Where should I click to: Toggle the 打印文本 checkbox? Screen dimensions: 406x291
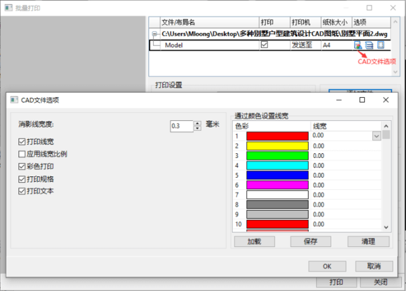pyautogui.click(x=22, y=191)
